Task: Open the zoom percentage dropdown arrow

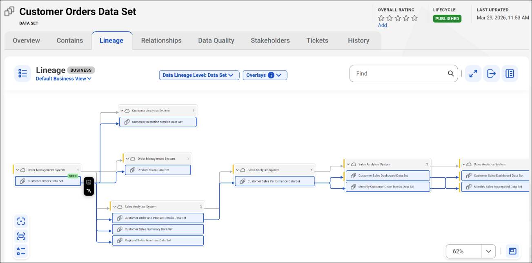Action: [x=489, y=251]
